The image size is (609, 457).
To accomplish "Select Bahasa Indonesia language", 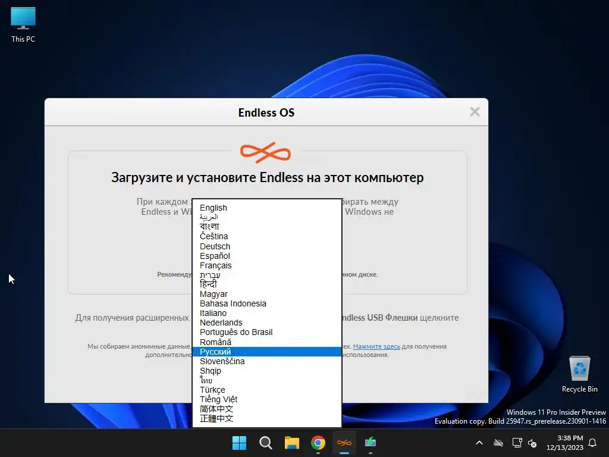I will click(x=267, y=303).
